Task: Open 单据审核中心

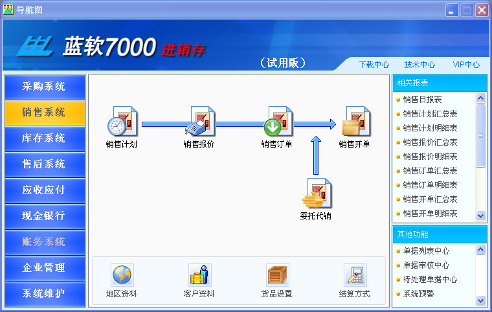Action: pos(426,265)
